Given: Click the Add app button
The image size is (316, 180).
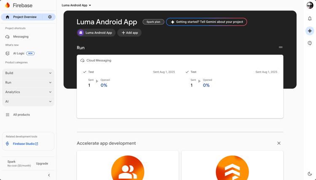Looking at the screenshot, I should tap(129, 32).
